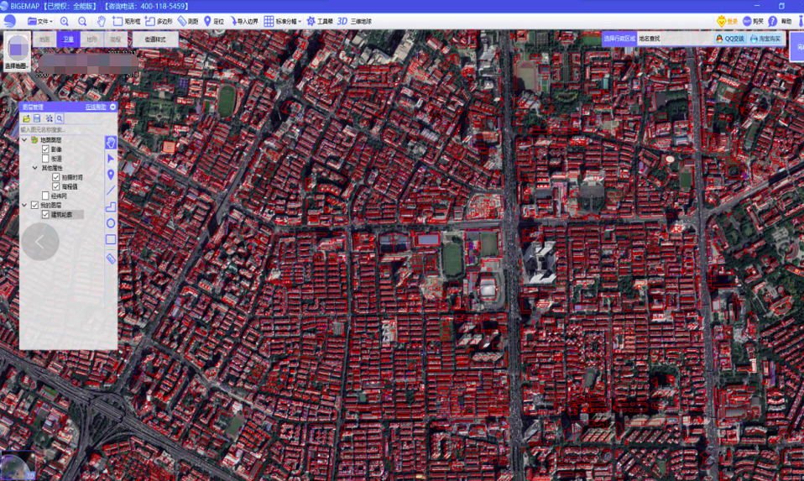Click the zoom in magnifier icon
This screenshot has height=481, width=804.
(x=64, y=21)
